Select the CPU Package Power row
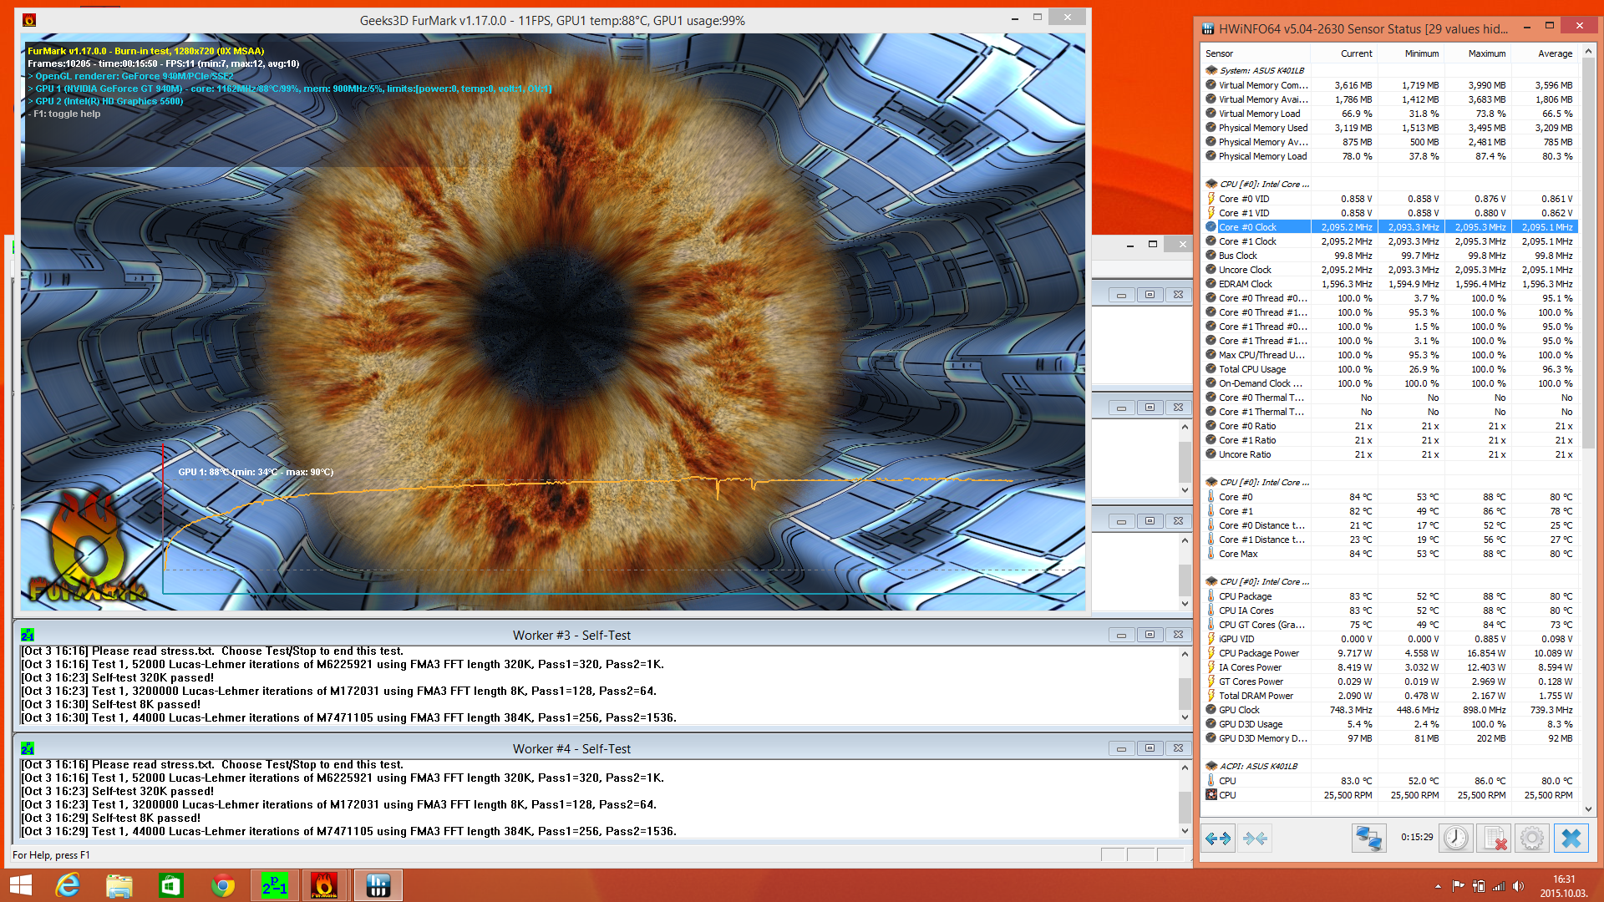The width and height of the screenshot is (1604, 902). click(x=1390, y=653)
